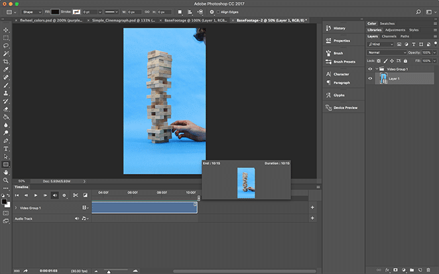Open the Shape tool mode dropdown
The image size is (439, 274).
click(x=31, y=11)
